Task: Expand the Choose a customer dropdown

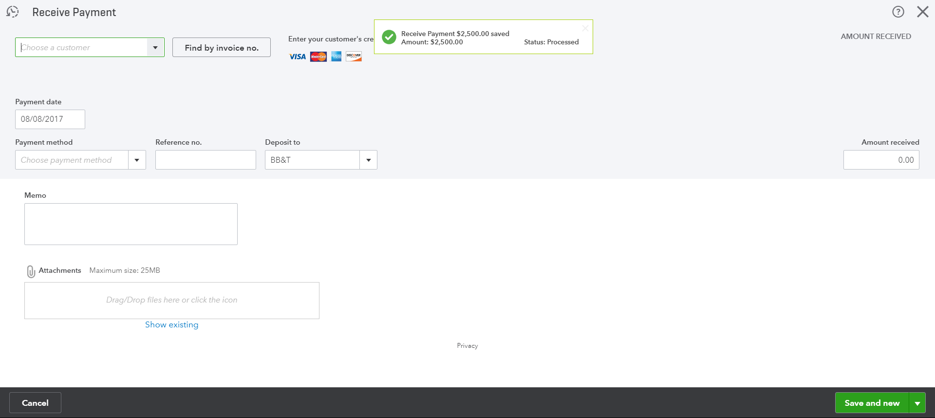Action: tap(155, 48)
